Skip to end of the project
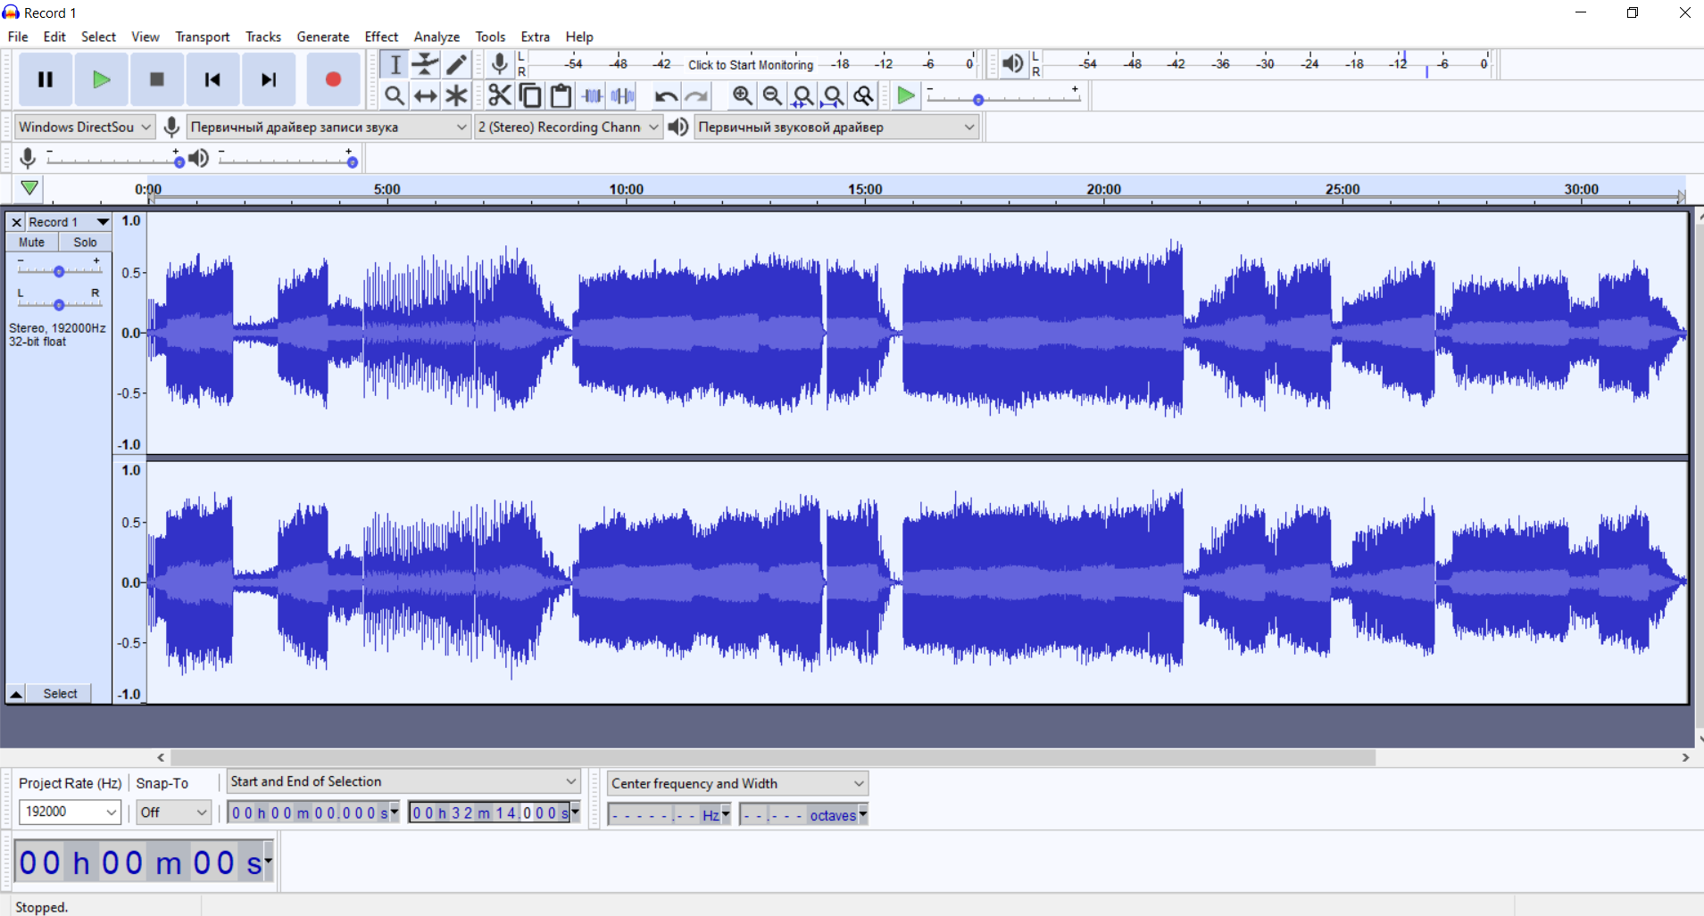Image resolution: width=1704 pixels, height=916 pixels. tap(268, 79)
